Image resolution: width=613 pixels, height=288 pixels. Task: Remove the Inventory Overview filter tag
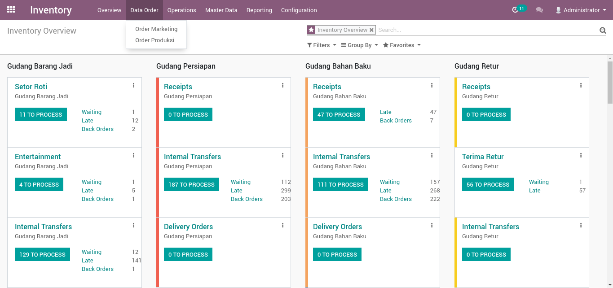tap(371, 30)
